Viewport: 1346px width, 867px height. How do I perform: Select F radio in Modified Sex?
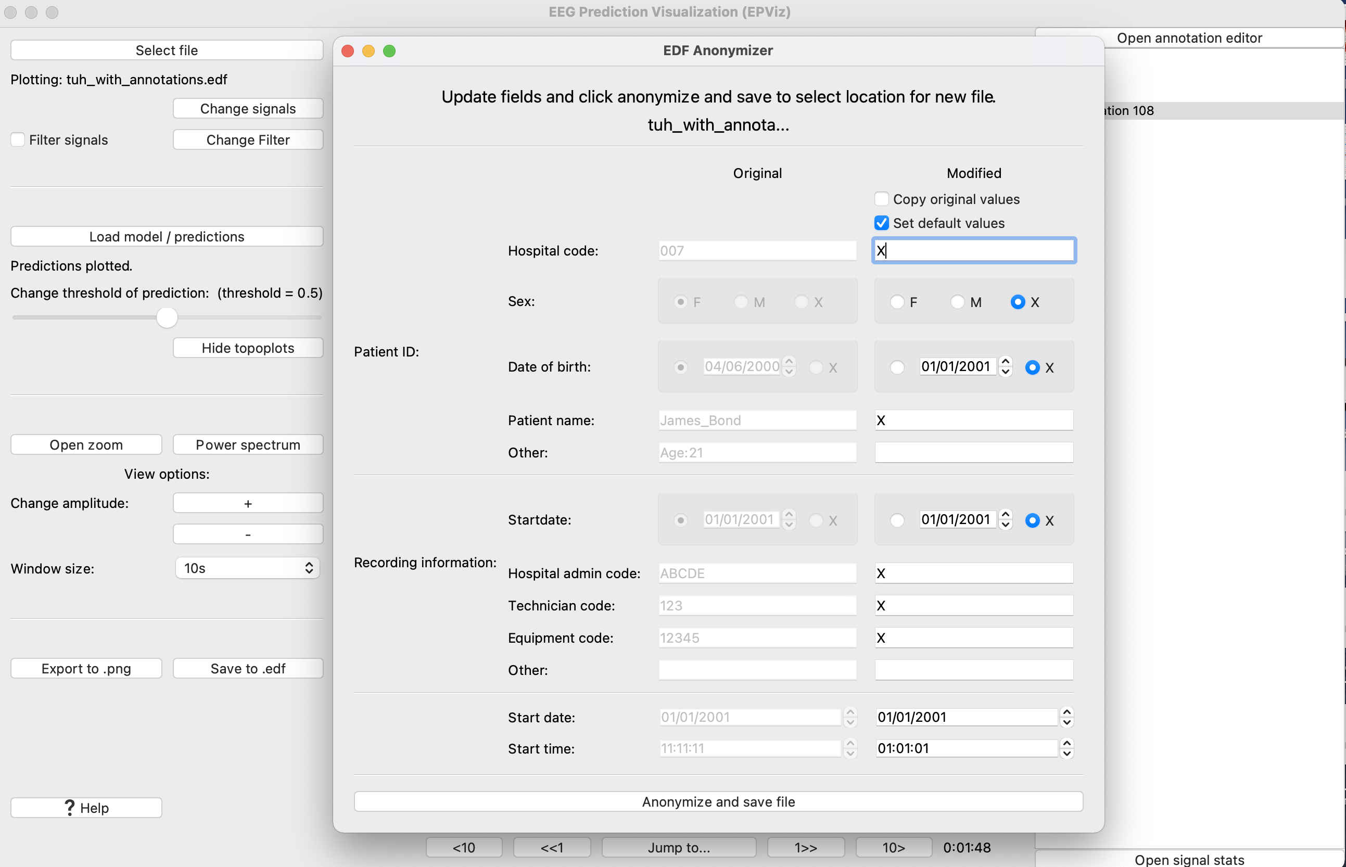tap(897, 302)
